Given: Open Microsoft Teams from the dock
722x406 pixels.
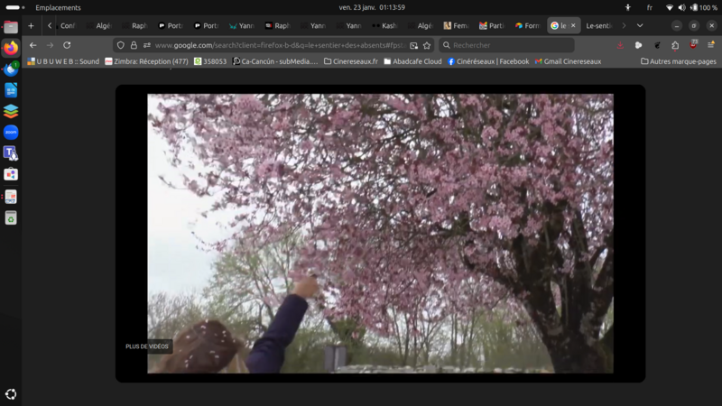Looking at the screenshot, I should pyautogui.click(x=11, y=153).
